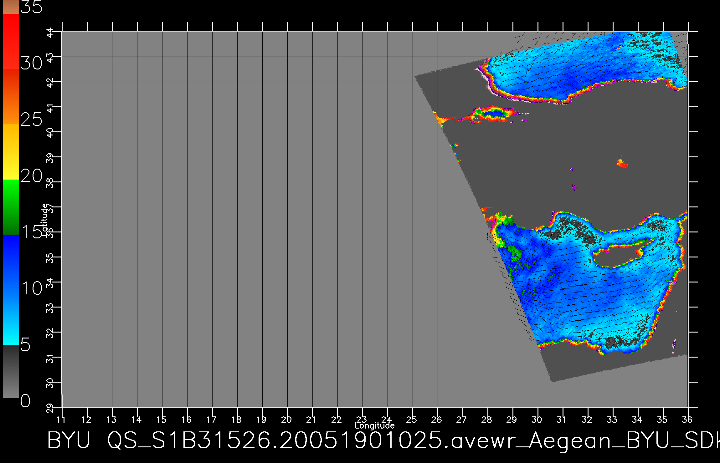Click longitude tick label 13
Viewport: 720px width, 463px height.
(x=111, y=419)
